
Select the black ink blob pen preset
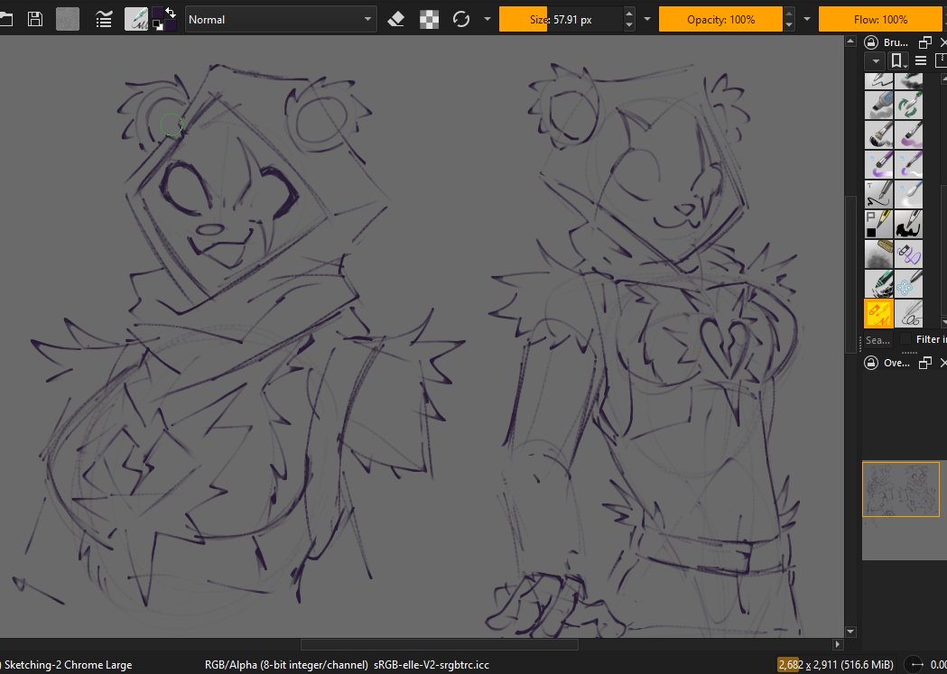(908, 224)
